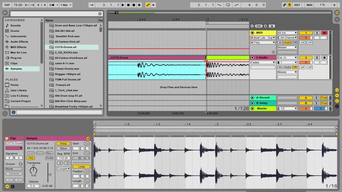
Task: Click the clip gain slider handle
Action: pos(49,175)
